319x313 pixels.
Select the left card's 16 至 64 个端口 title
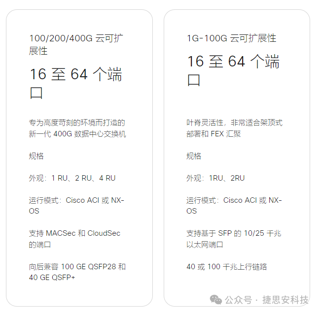(x=76, y=83)
